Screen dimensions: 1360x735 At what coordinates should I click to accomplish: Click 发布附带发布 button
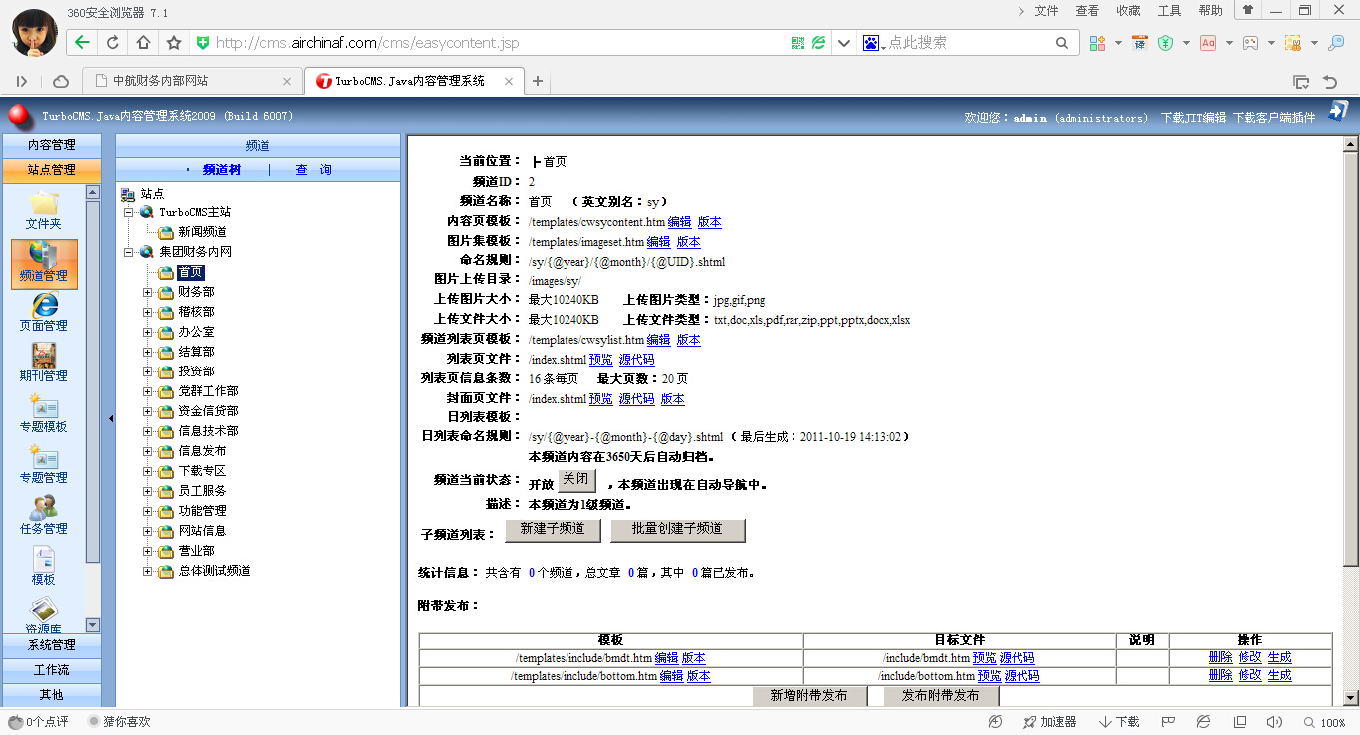(x=941, y=696)
